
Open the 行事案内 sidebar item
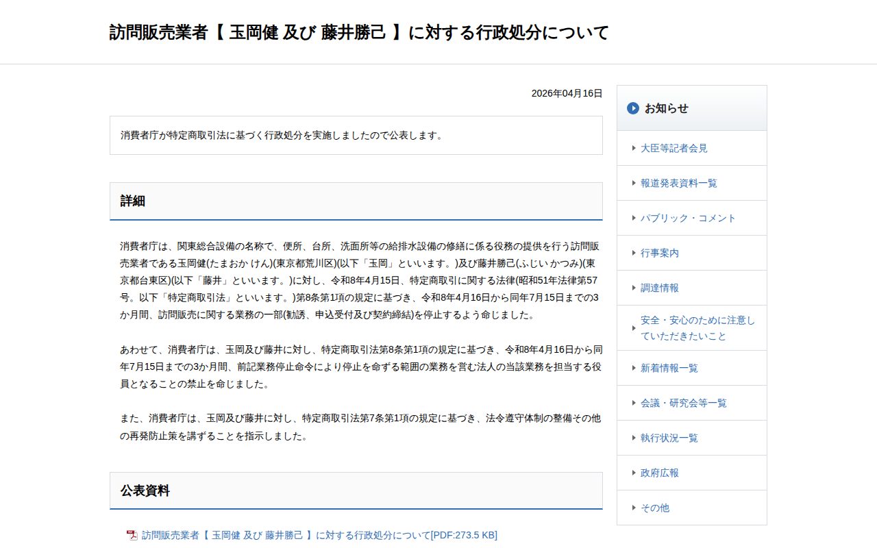click(x=660, y=253)
